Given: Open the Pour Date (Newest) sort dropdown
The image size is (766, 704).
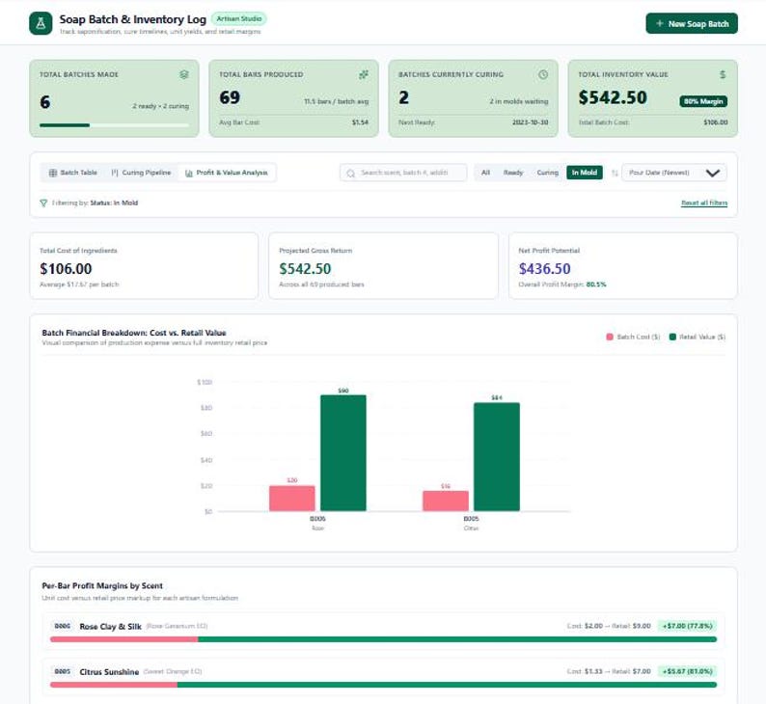Looking at the screenshot, I should [674, 173].
